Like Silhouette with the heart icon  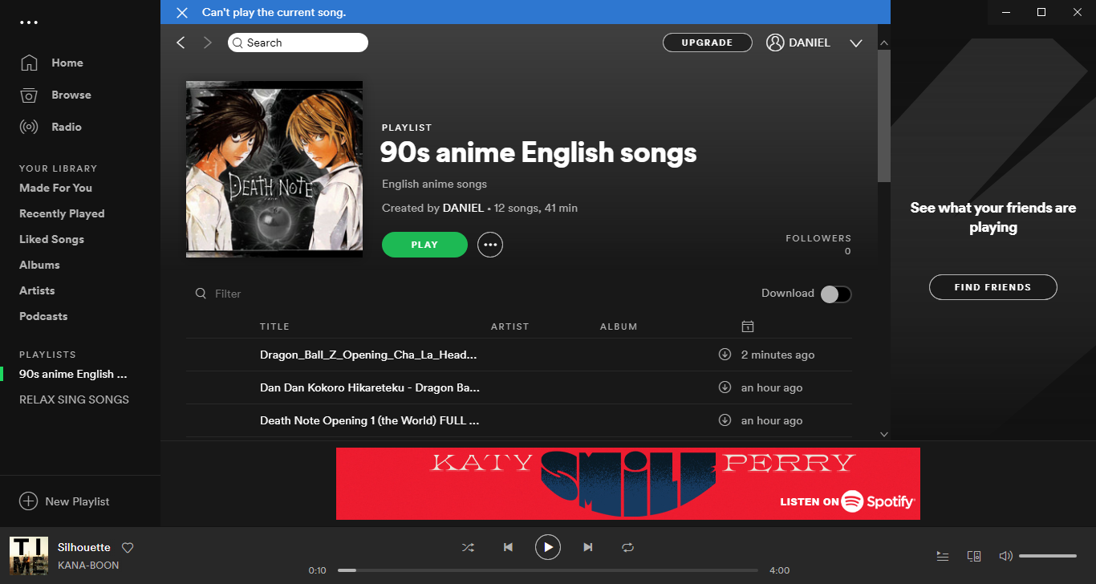click(128, 548)
